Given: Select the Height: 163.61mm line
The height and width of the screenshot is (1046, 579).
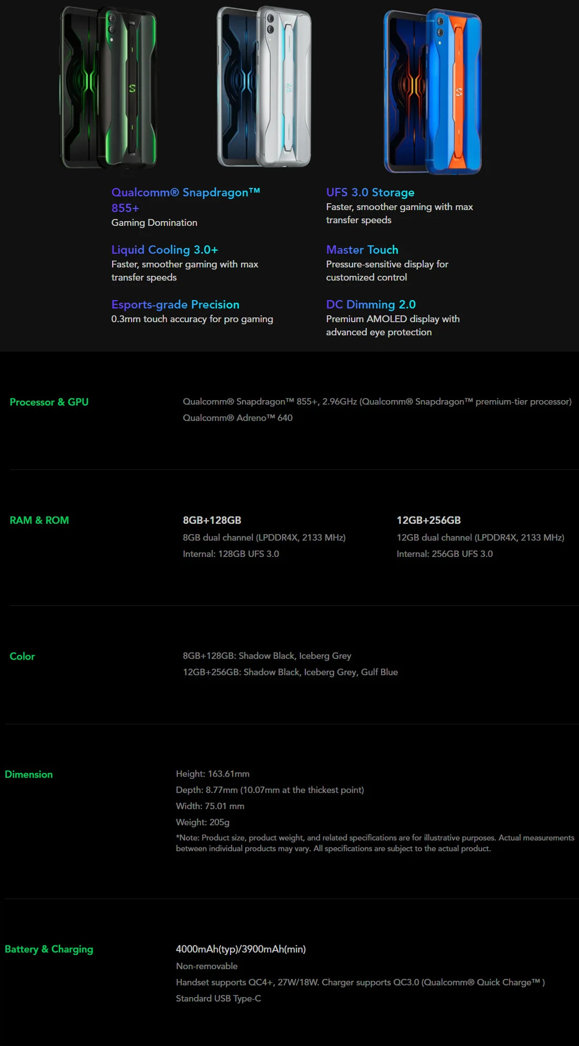Looking at the screenshot, I should pos(213,774).
